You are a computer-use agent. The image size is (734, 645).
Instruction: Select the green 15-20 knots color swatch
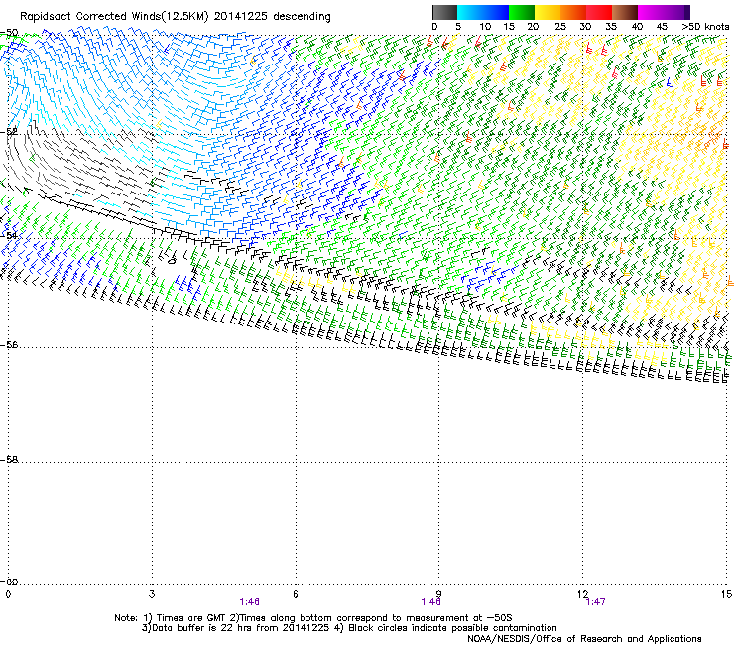click(x=522, y=12)
